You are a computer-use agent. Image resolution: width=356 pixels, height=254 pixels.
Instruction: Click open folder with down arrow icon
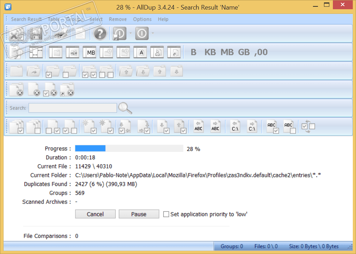143,71
